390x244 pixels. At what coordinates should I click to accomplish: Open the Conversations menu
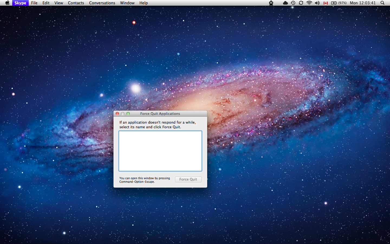pyautogui.click(x=102, y=3)
